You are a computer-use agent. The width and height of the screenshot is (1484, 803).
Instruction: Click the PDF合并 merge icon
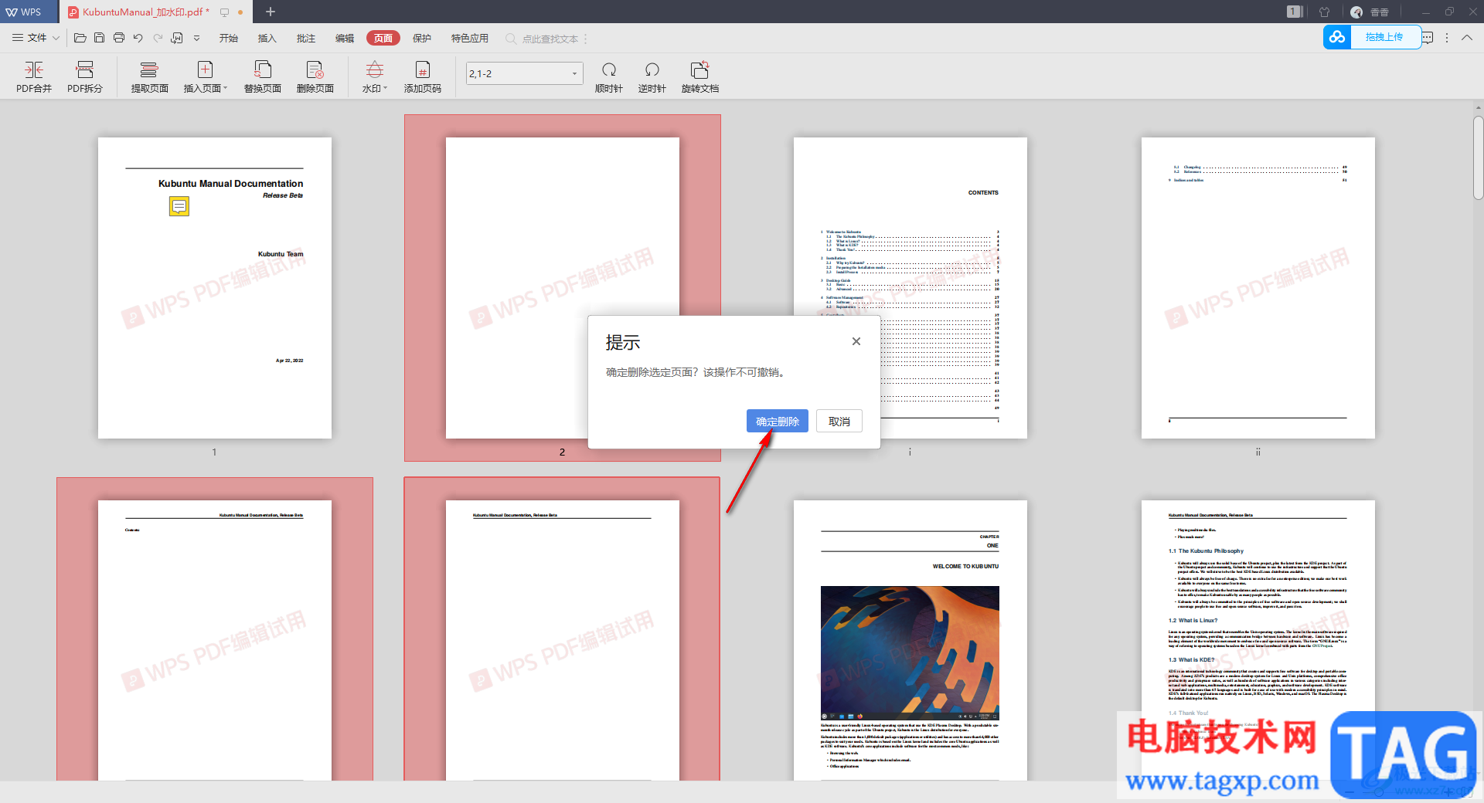pos(34,77)
